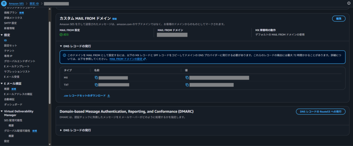The height and width of the screenshot is (146, 353).
Task: Copy the MX record name
Action: (x=97, y=77)
